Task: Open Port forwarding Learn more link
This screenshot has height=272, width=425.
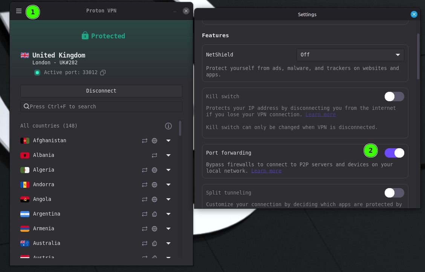Action: point(266,171)
